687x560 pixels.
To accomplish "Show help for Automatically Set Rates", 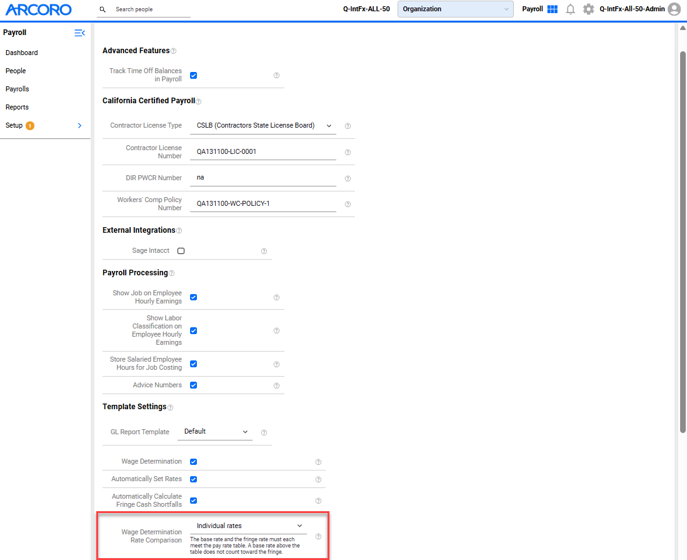I will (x=319, y=480).
